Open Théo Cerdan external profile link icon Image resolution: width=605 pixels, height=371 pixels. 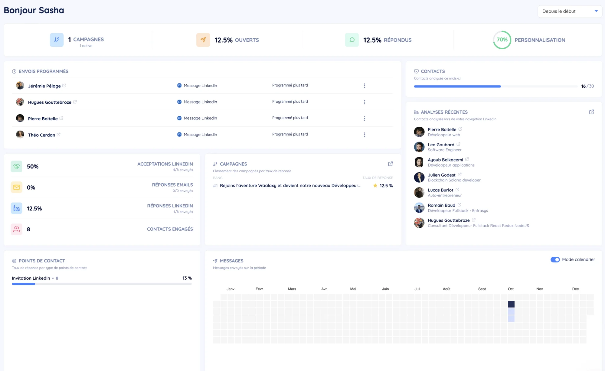(x=59, y=135)
